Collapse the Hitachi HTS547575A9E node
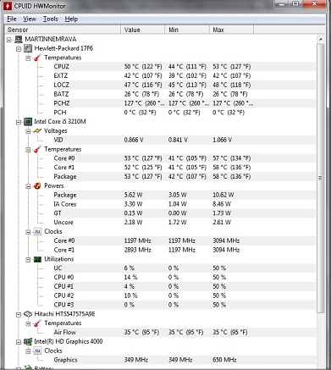331x370 pixels. [x=19, y=314]
